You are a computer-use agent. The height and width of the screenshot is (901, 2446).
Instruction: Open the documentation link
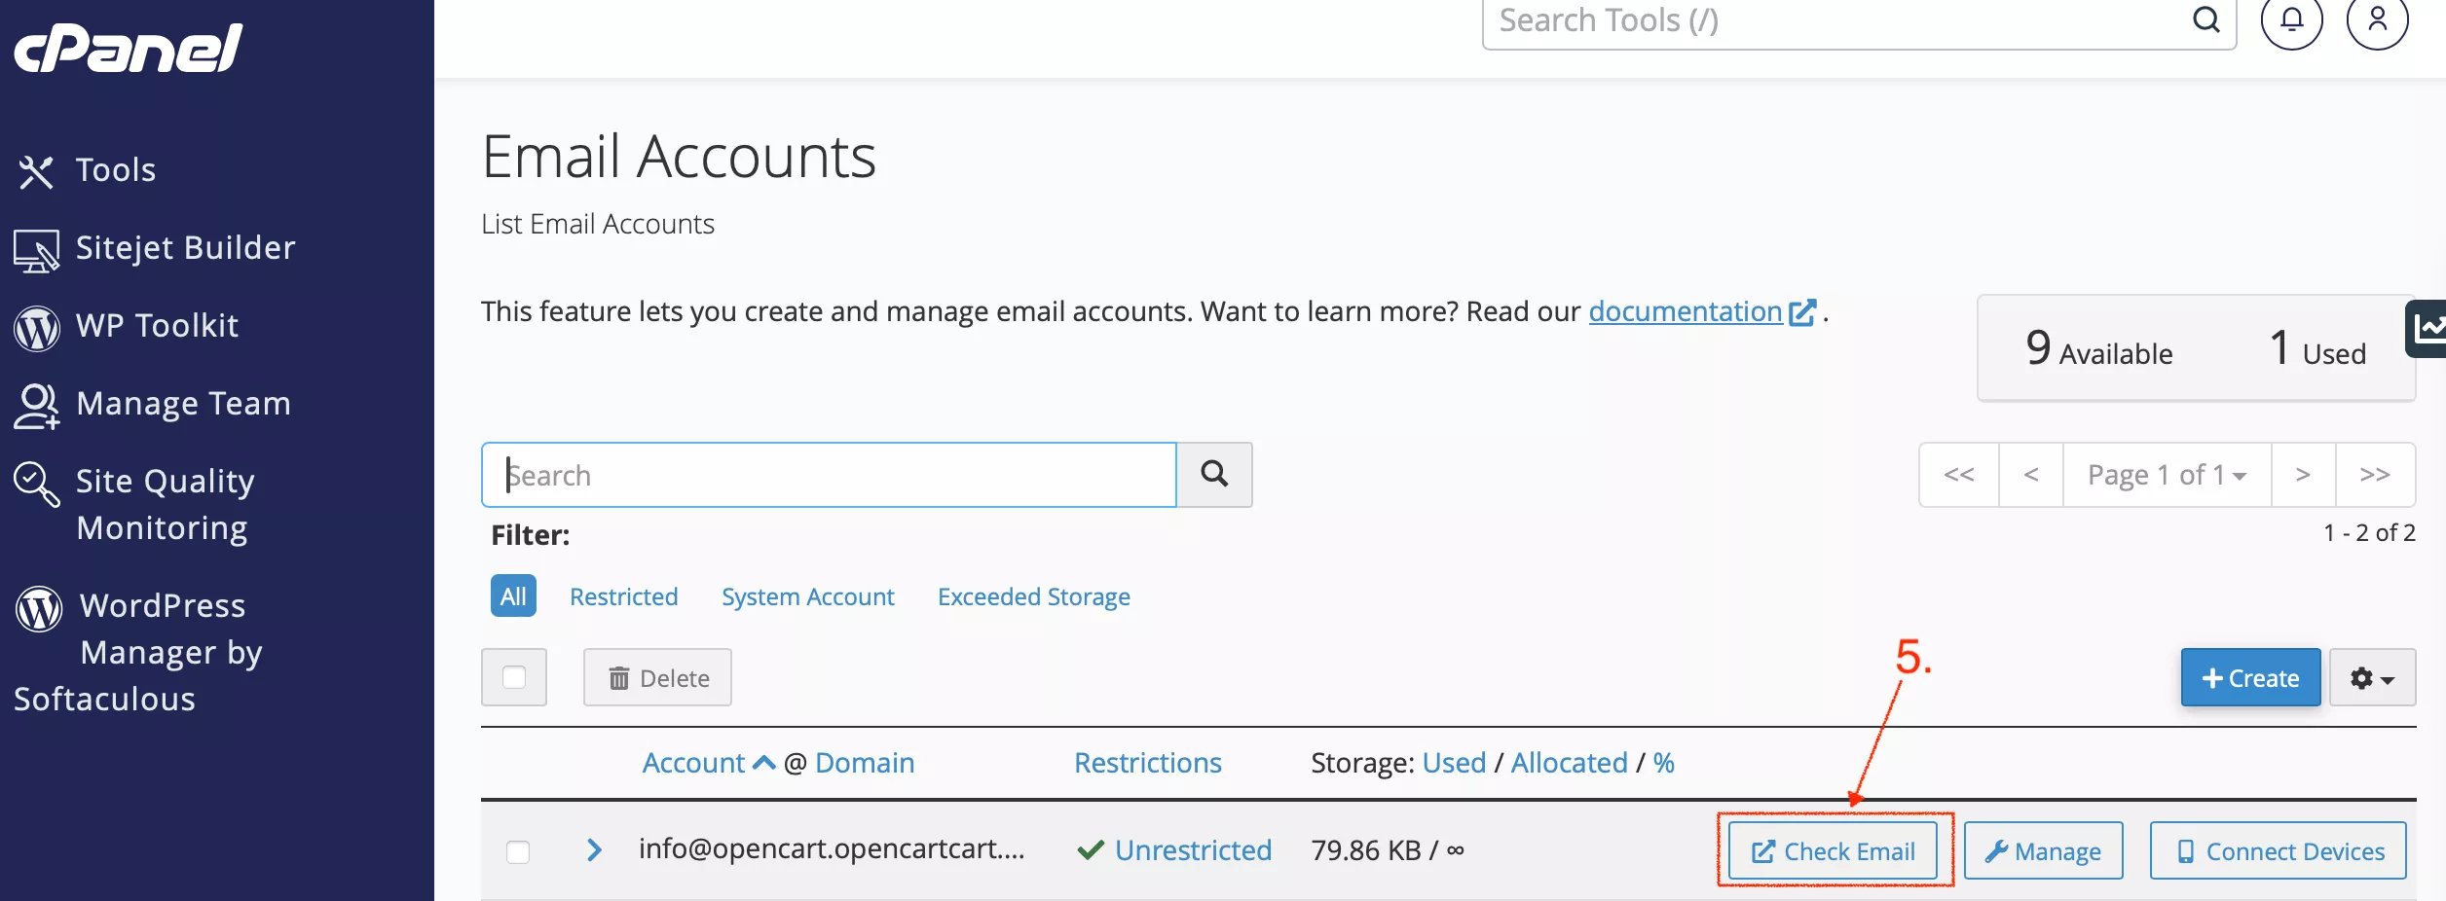(1685, 311)
